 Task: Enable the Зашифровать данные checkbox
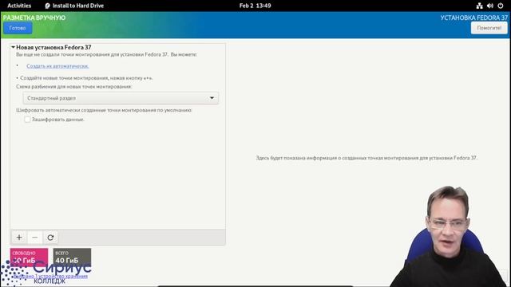pos(27,120)
